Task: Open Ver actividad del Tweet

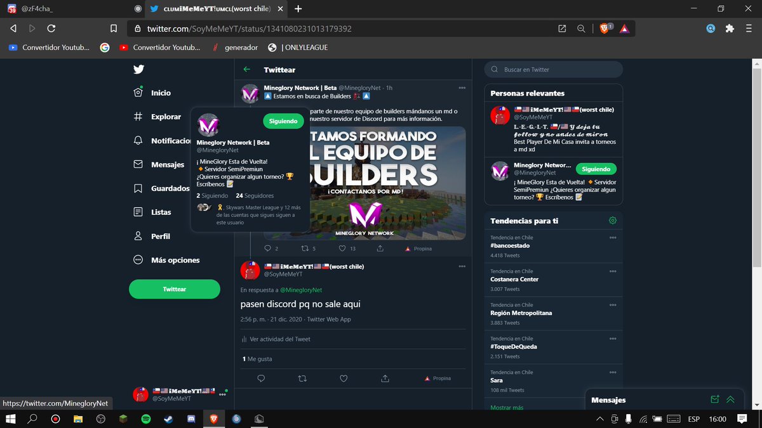Action: pyautogui.click(x=276, y=339)
